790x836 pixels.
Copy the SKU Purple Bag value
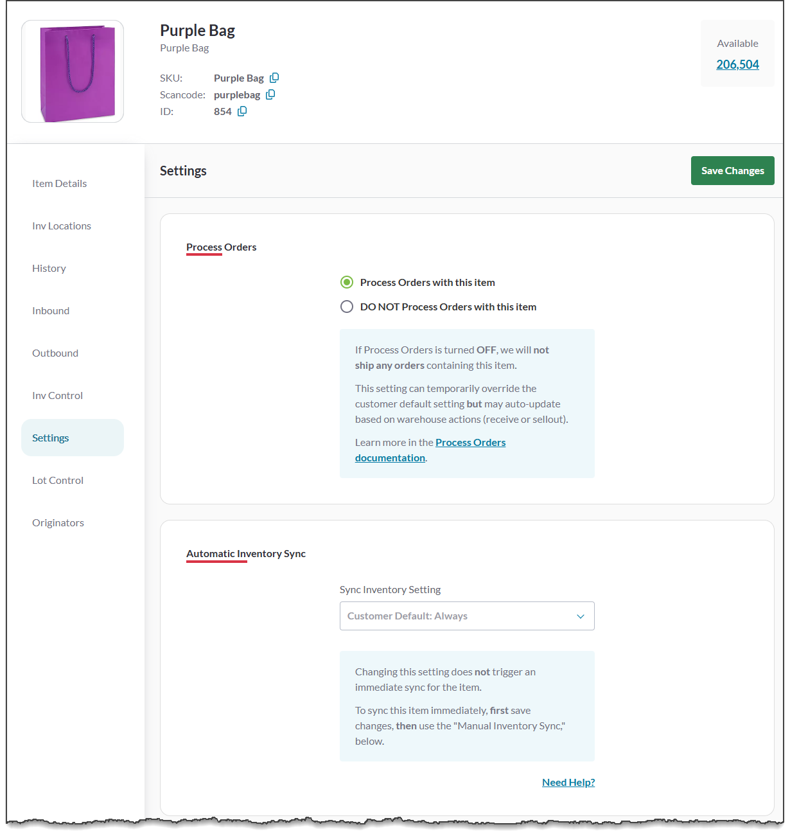click(274, 78)
